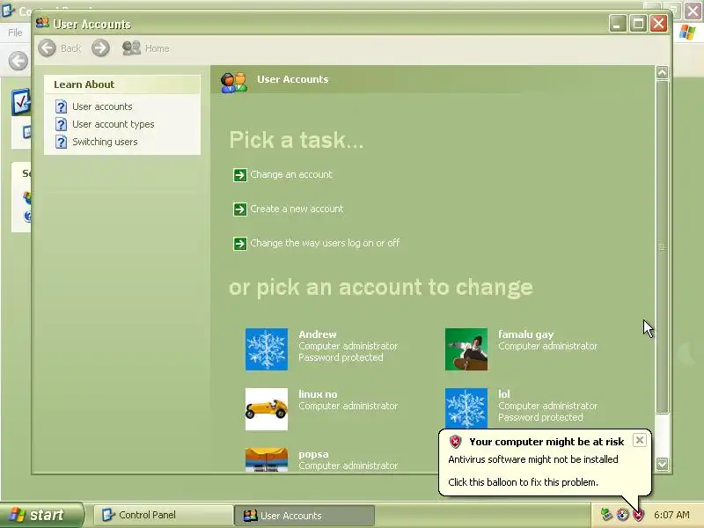704x528 pixels.
Task: Click the User Accounts header people icon
Action: click(x=233, y=82)
